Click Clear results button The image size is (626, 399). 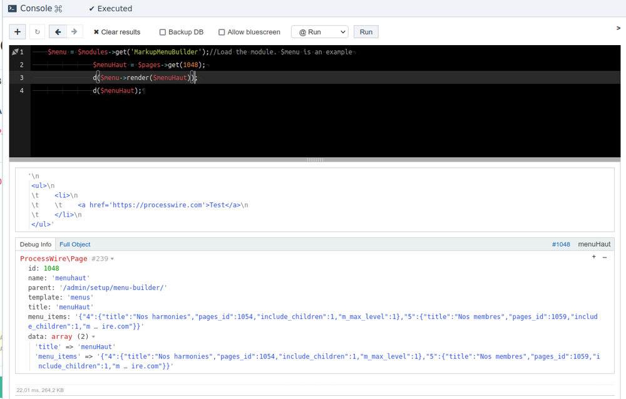116,32
